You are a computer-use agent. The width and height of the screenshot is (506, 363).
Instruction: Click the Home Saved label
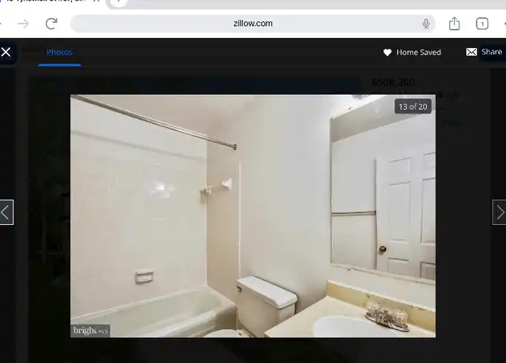[x=418, y=52]
